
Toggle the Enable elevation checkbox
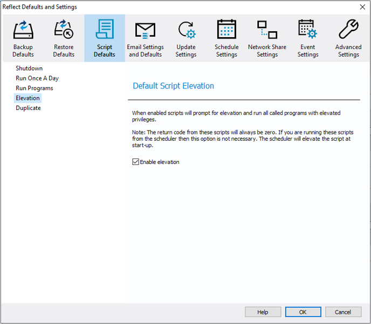coord(136,162)
